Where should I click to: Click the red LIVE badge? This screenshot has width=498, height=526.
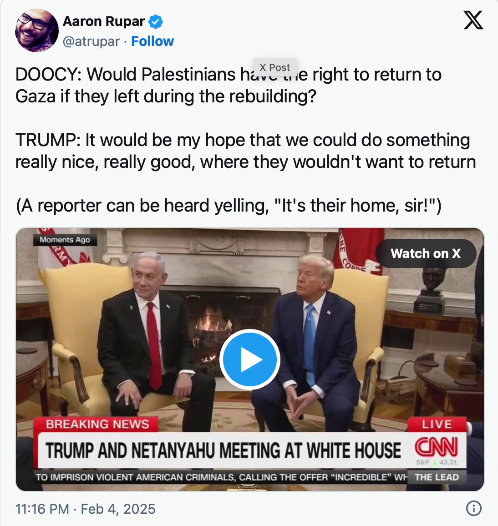tap(437, 425)
